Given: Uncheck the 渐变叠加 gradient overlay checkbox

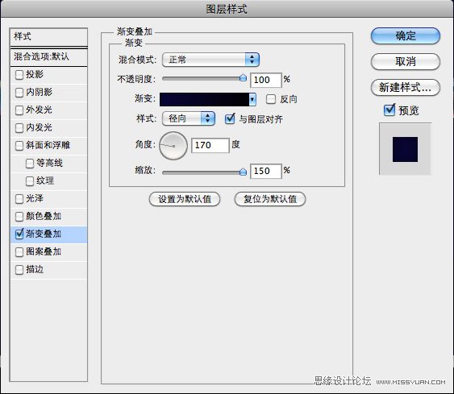Looking at the screenshot, I should pyautogui.click(x=19, y=234).
